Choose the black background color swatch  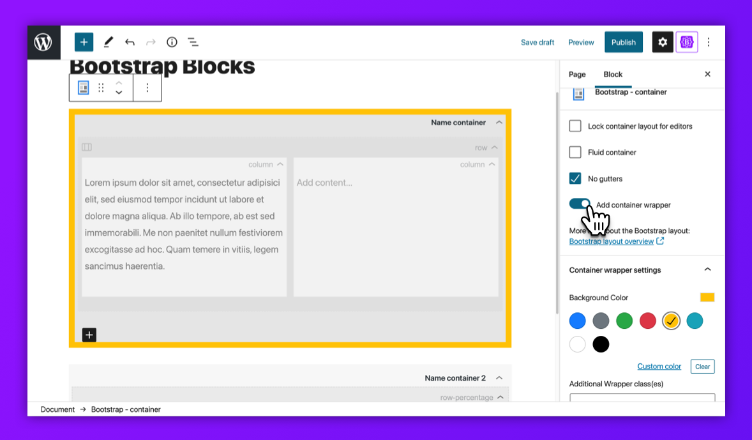(x=601, y=344)
